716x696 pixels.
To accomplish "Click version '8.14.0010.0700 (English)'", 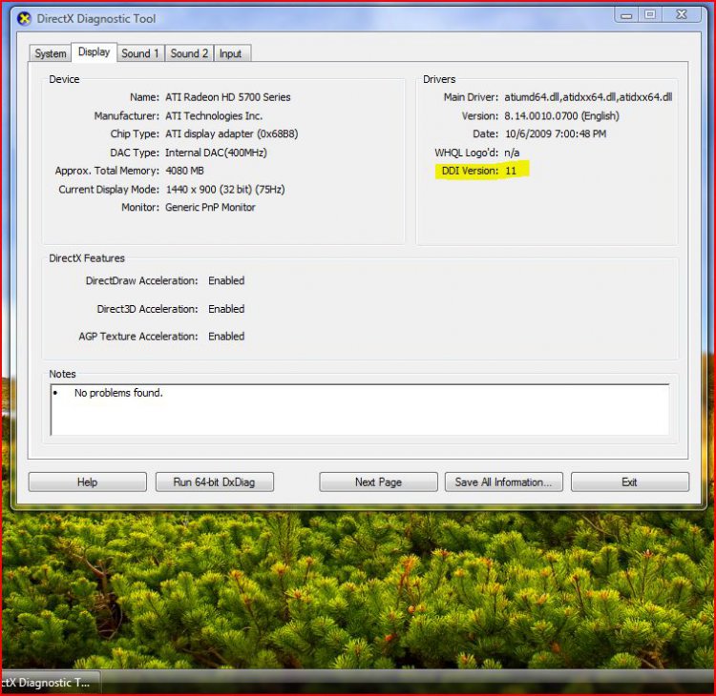I will 561,116.
